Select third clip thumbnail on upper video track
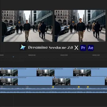107x107 pixels. (x=82, y=73)
